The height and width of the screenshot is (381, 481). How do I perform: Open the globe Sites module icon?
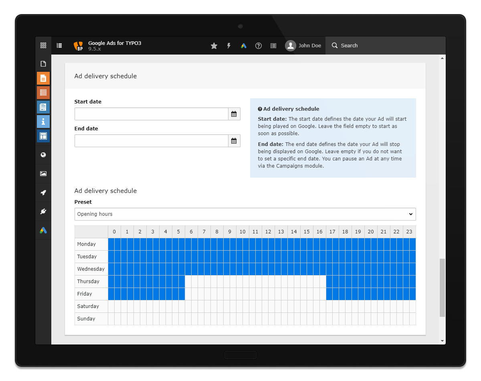[x=43, y=155]
